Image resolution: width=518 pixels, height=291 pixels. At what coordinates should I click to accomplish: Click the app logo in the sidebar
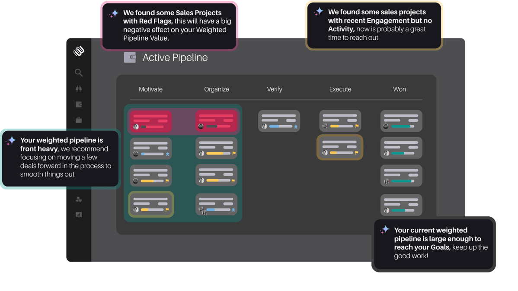tap(78, 51)
